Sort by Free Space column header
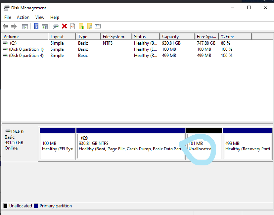274x215 pixels. coord(207,36)
